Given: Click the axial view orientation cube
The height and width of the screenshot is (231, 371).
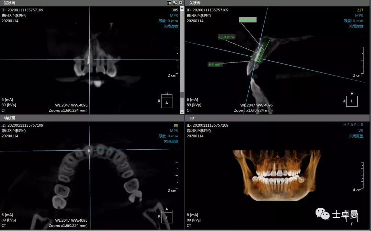Looking at the screenshot, I should click(167, 217).
